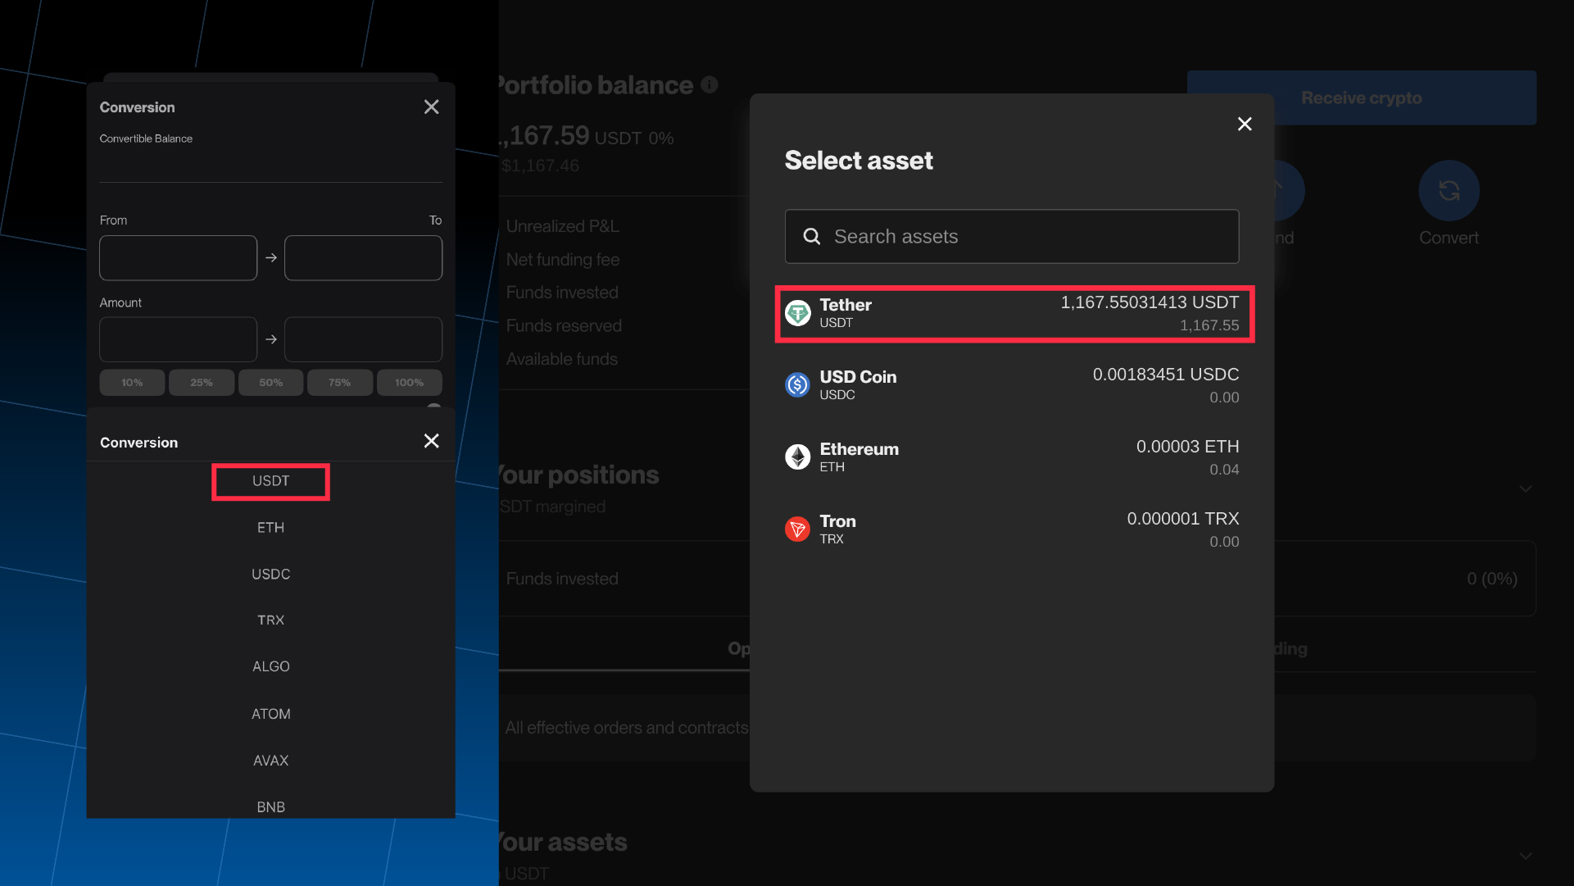Choose ALGO in the conversion list

point(270,667)
